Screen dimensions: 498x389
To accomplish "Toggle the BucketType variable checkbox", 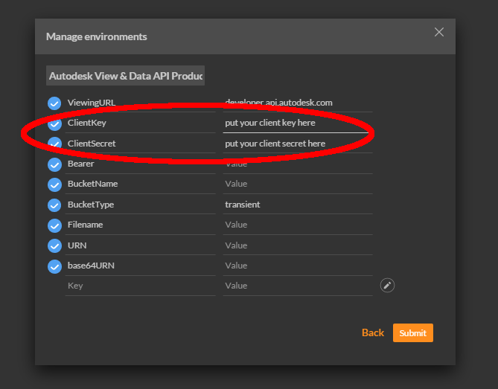I will coord(54,205).
